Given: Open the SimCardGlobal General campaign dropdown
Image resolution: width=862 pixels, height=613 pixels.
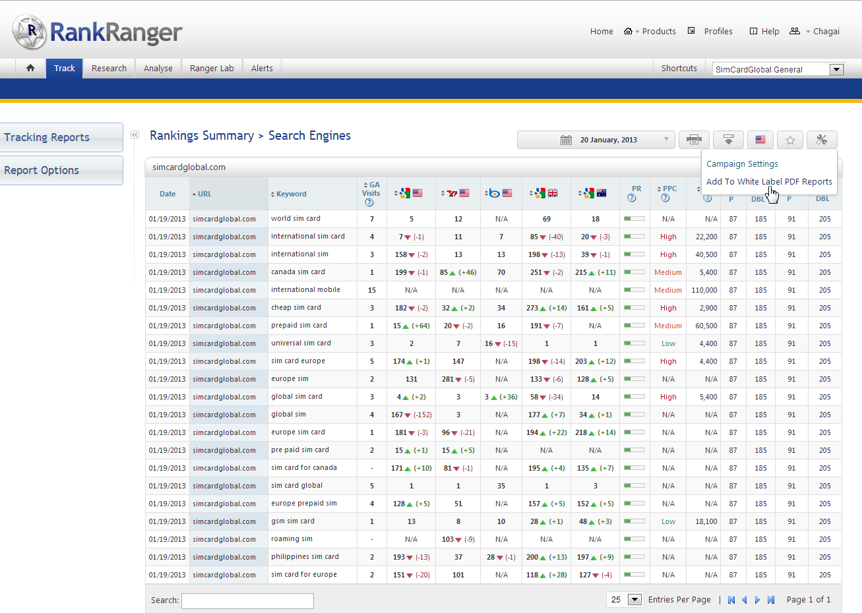Looking at the screenshot, I should [836, 69].
